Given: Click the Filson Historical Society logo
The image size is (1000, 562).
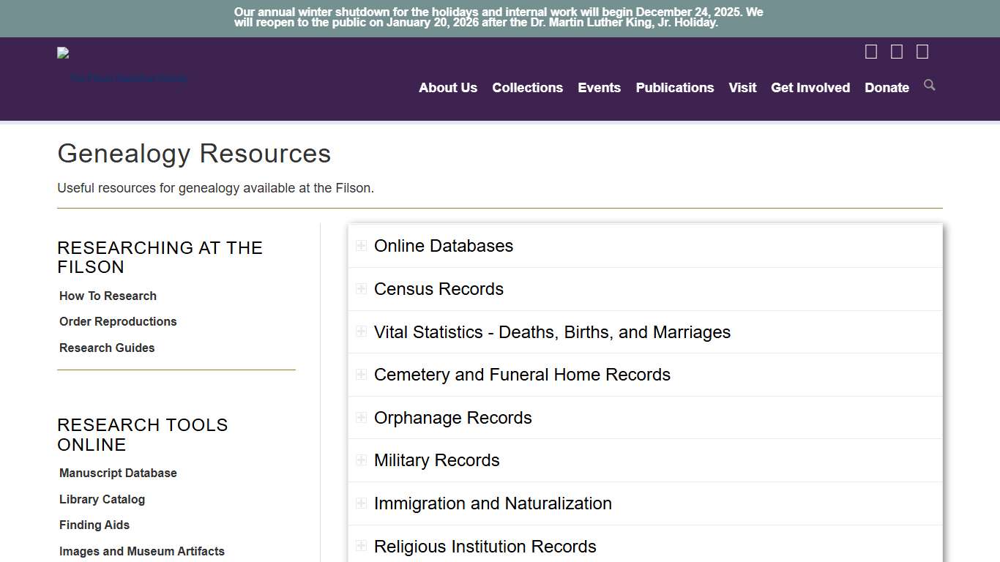Looking at the screenshot, I should click(x=122, y=64).
